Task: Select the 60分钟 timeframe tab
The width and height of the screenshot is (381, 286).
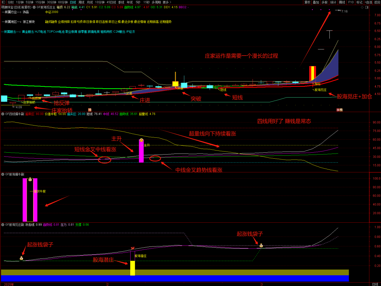Action: (63, 2)
